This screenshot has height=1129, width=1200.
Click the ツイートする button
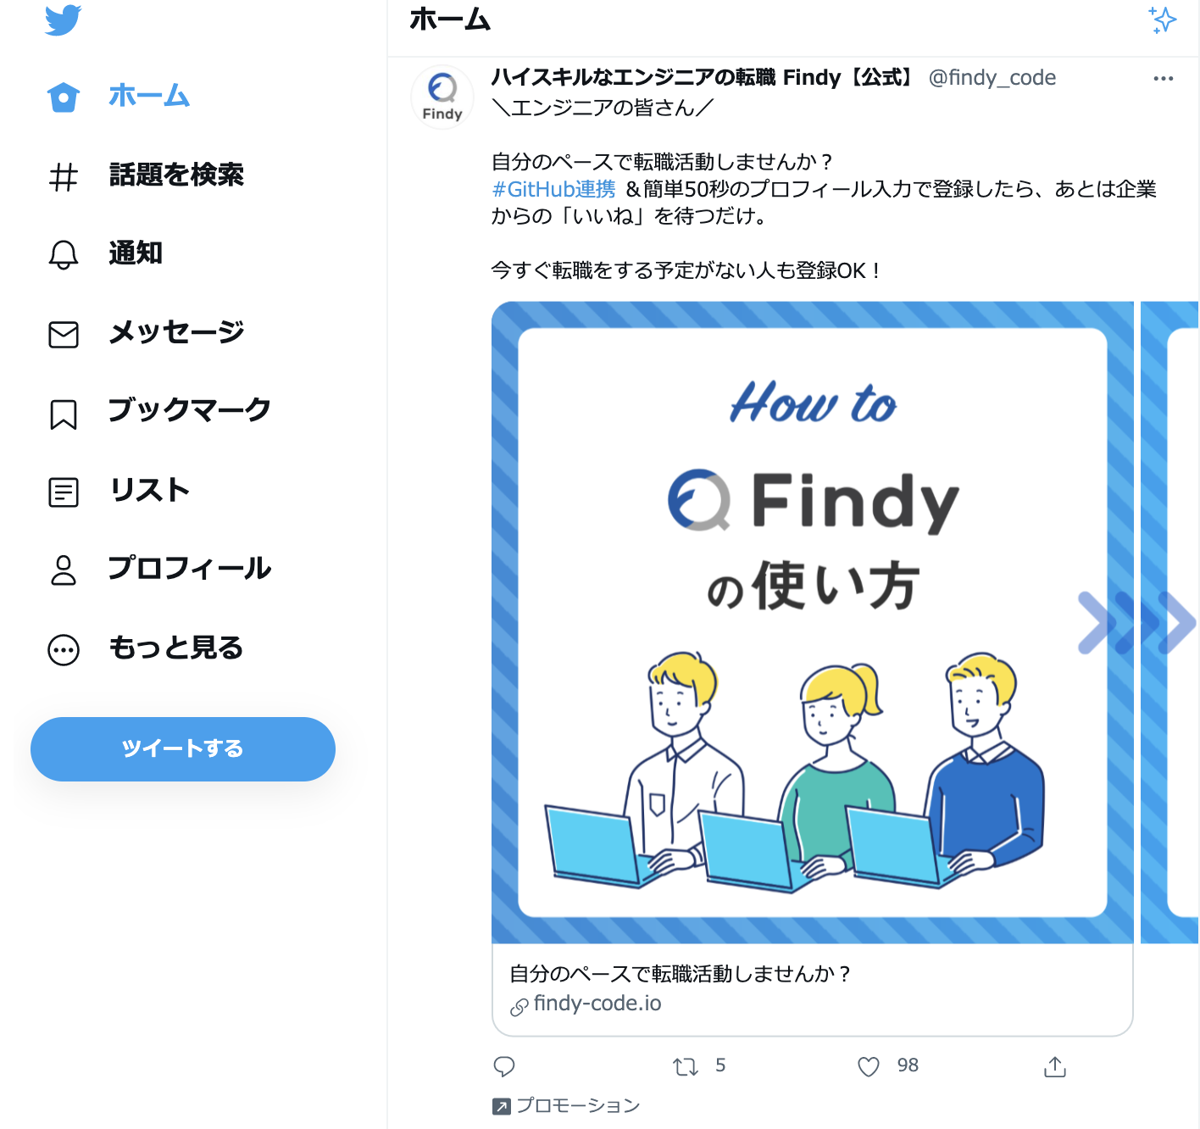click(x=183, y=749)
